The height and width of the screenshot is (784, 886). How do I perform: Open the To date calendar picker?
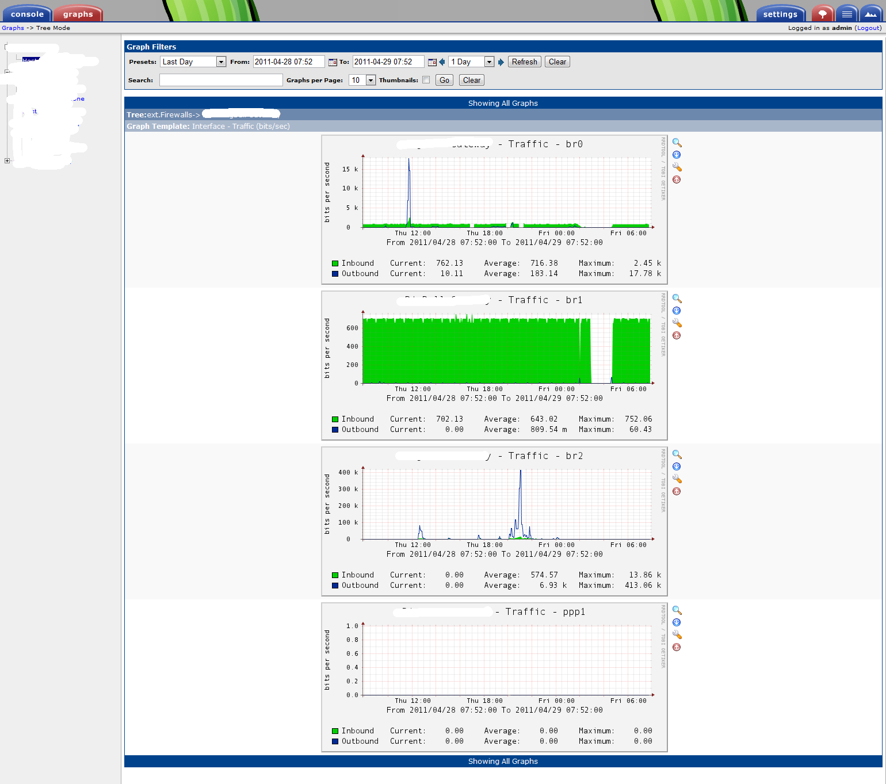[x=432, y=62]
